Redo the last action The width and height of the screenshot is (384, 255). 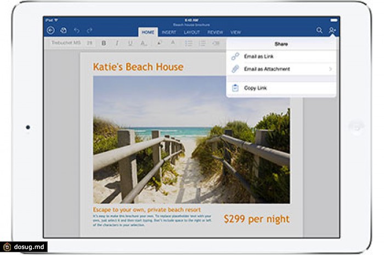pyautogui.click(x=89, y=31)
